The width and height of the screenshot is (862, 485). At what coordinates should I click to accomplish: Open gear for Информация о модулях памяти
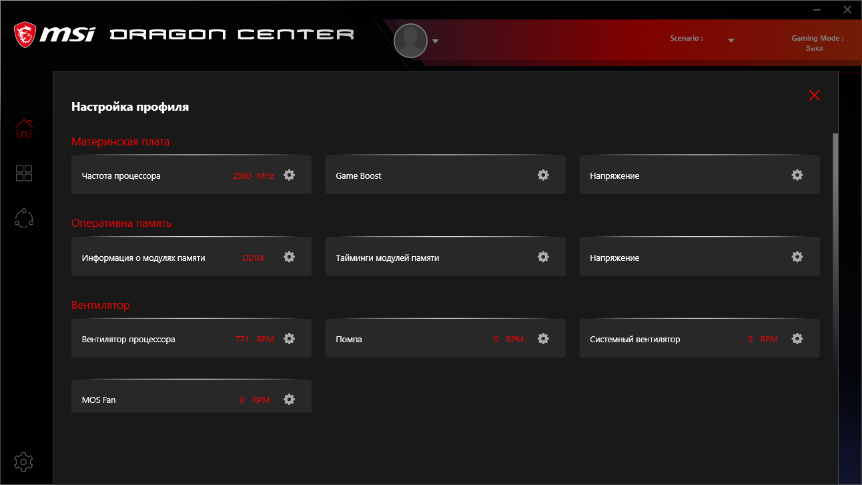tap(289, 257)
